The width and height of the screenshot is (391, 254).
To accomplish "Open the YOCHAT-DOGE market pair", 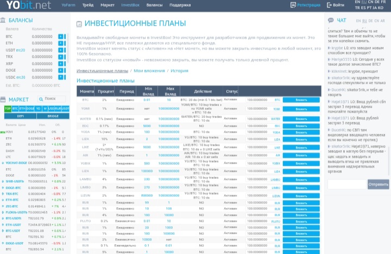I will [x=16, y=163].
